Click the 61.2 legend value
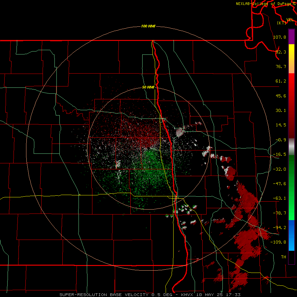The height and width of the screenshot is (297, 297). (281, 81)
